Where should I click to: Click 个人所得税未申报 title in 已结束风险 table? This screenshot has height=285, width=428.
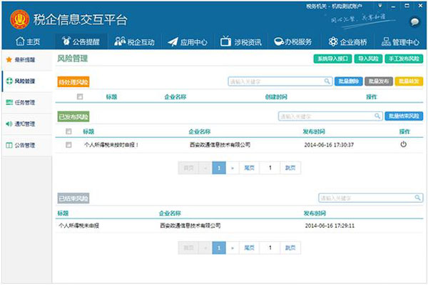(78, 226)
